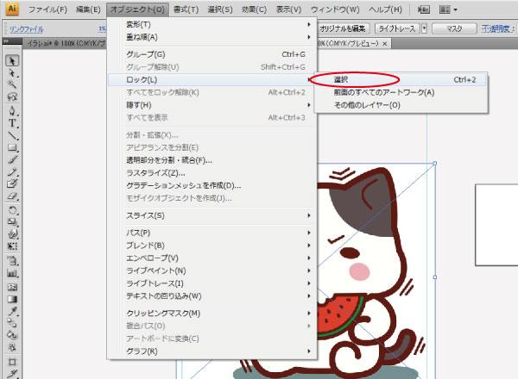The width and height of the screenshot is (518, 379).
Task: Click the 不透明度 link
Action: coord(497,28)
